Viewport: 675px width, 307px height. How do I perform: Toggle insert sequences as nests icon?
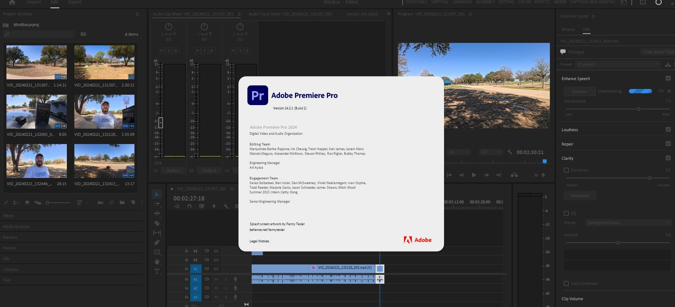tap(177, 206)
